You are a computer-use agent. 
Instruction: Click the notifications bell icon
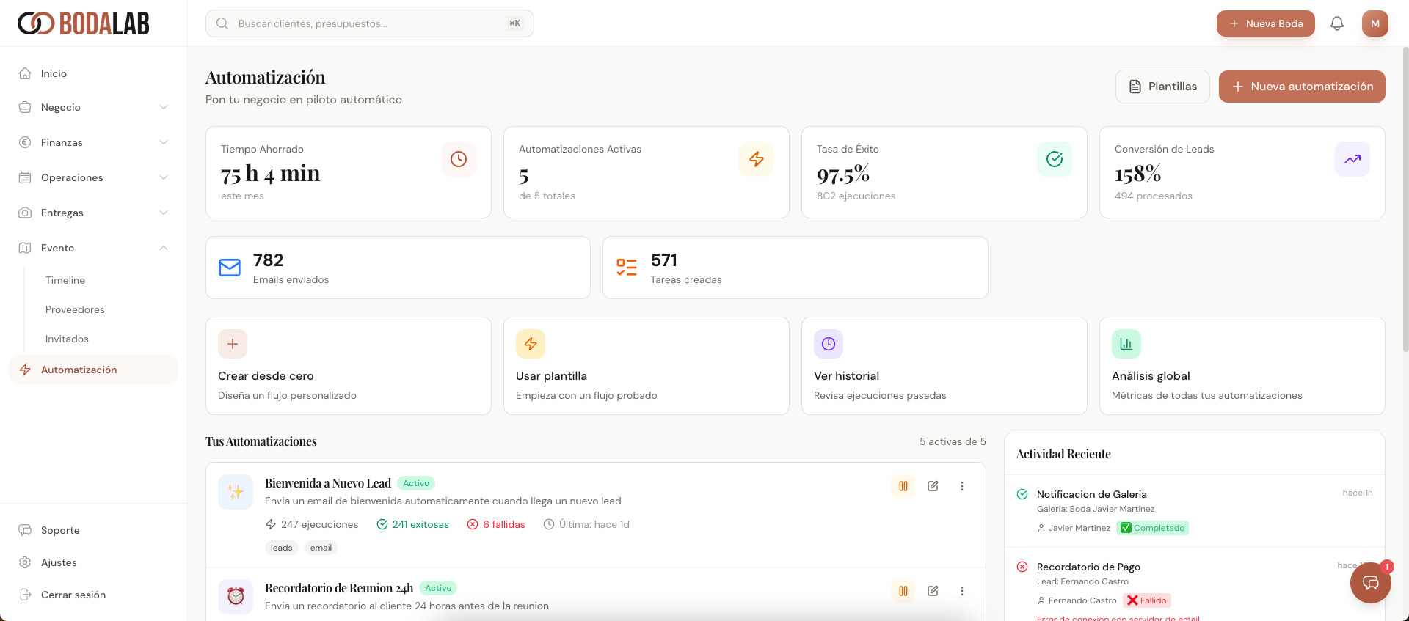tap(1336, 23)
